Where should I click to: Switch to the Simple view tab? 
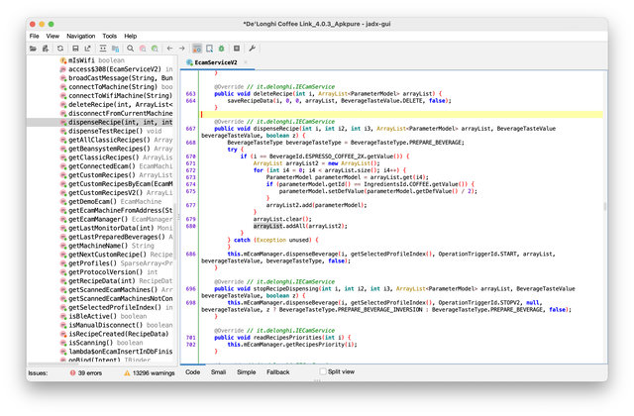[x=247, y=372]
